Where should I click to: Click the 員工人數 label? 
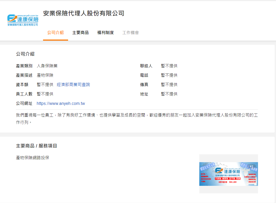pos(24,94)
